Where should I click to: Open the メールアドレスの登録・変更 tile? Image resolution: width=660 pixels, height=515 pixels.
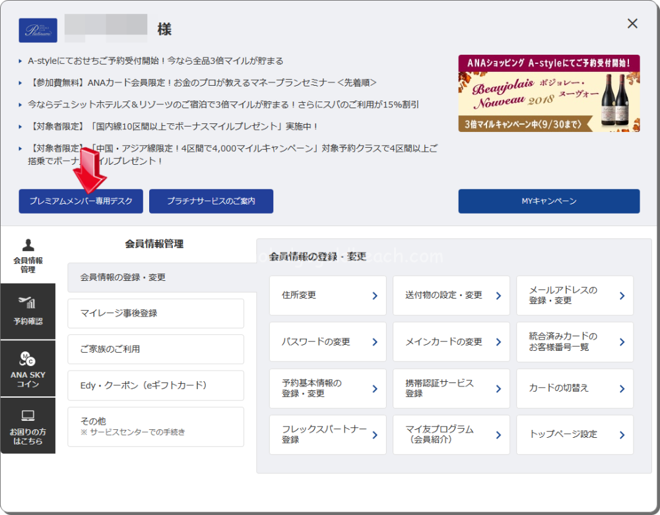(575, 295)
